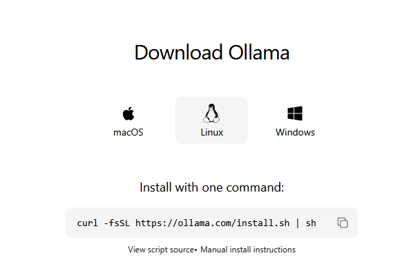Click the trailing sh in the command

click(311, 223)
